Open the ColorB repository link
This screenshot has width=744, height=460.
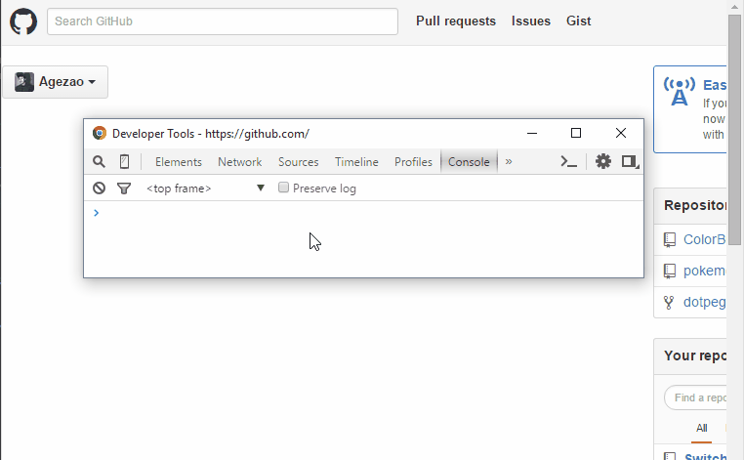705,239
